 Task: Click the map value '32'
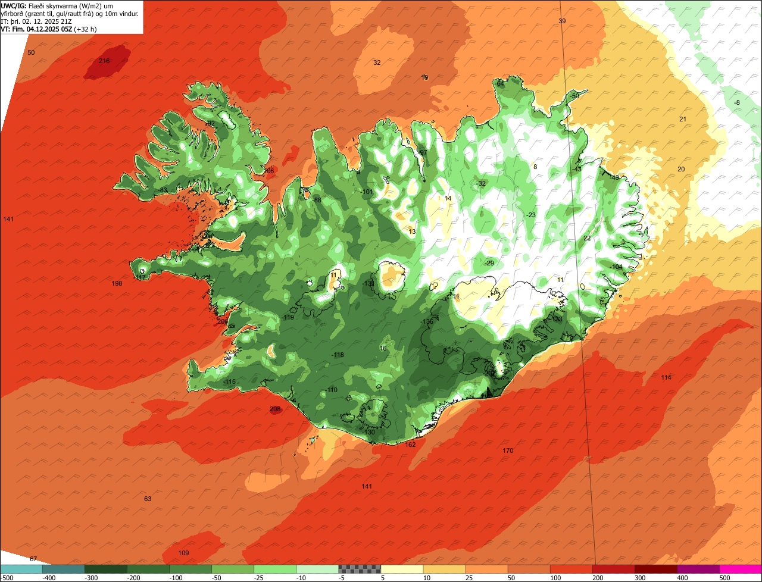(x=377, y=62)
